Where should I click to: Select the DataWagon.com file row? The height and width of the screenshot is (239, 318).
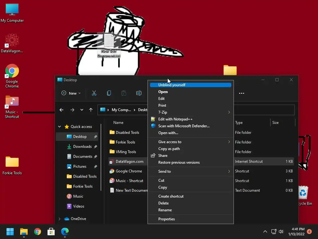(x=128, y=162)
